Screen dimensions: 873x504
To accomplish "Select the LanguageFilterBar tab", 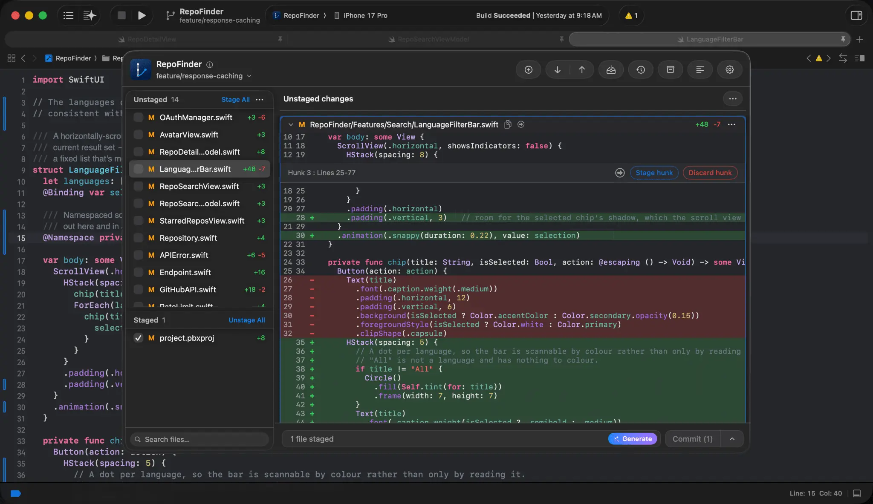I will 710,39.
